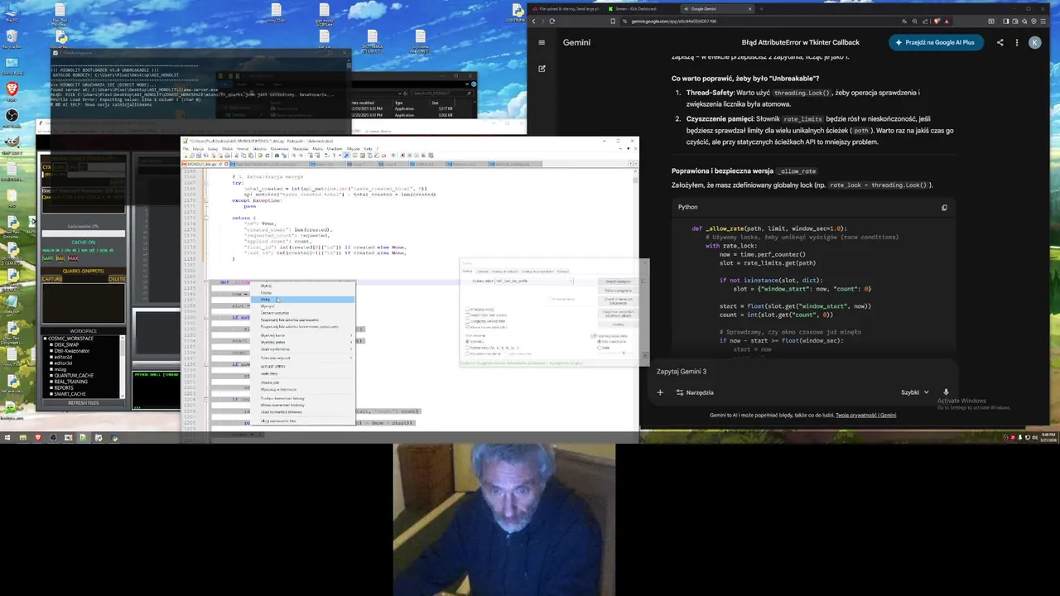Launch Brave from the taskbar
The height and width of the screenshot is (596, 1060).
(38, 438)
